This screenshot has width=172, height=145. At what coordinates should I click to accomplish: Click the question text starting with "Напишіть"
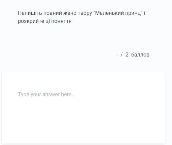coord(81,17)
